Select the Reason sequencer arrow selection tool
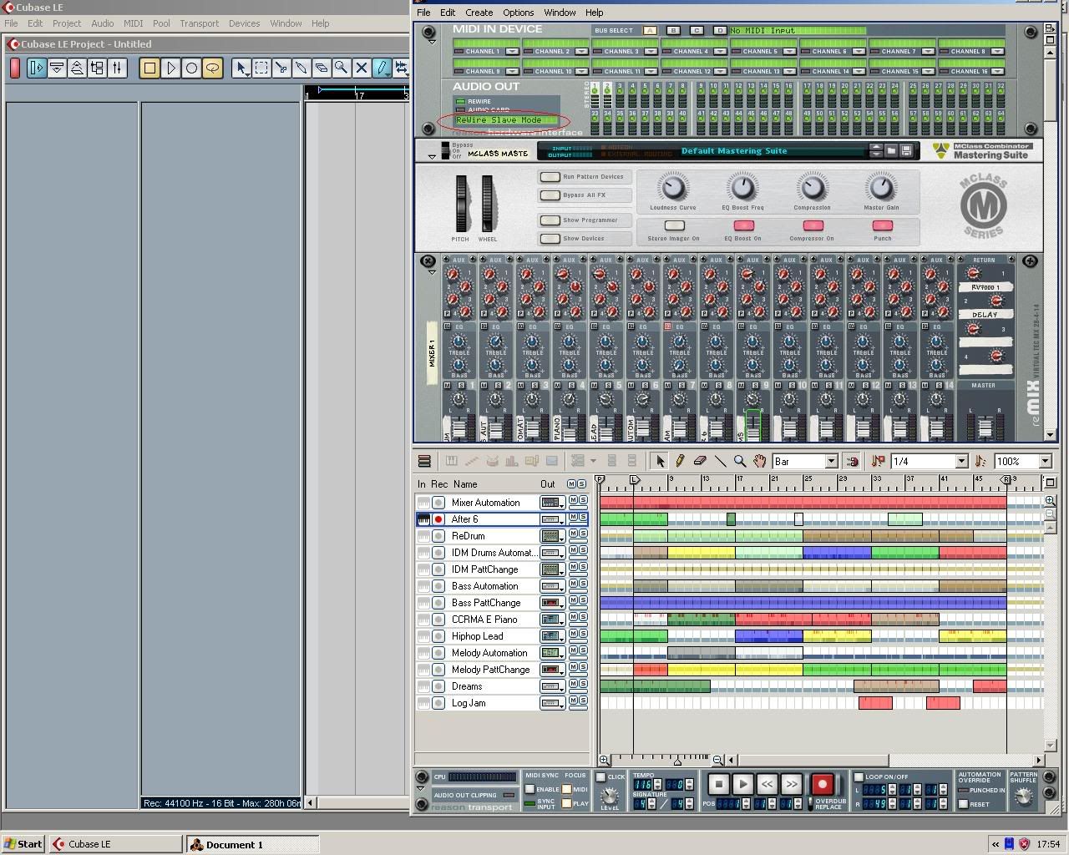1069x855 pixels. click(x=661, y=461)
